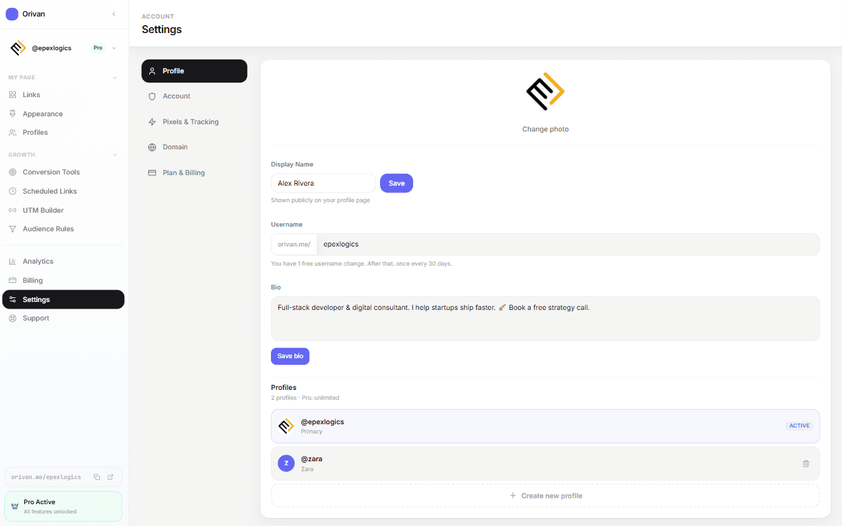Image resolution: width=842 pixels, height=526 pixels.
Task: Click the Billing card icon in sidebar
Action: click(x=13, y=280)
